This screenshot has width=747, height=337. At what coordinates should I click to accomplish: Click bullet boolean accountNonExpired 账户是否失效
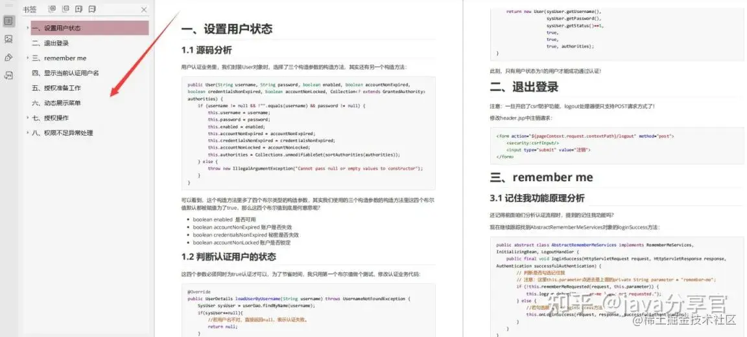(x=243, y=227)
